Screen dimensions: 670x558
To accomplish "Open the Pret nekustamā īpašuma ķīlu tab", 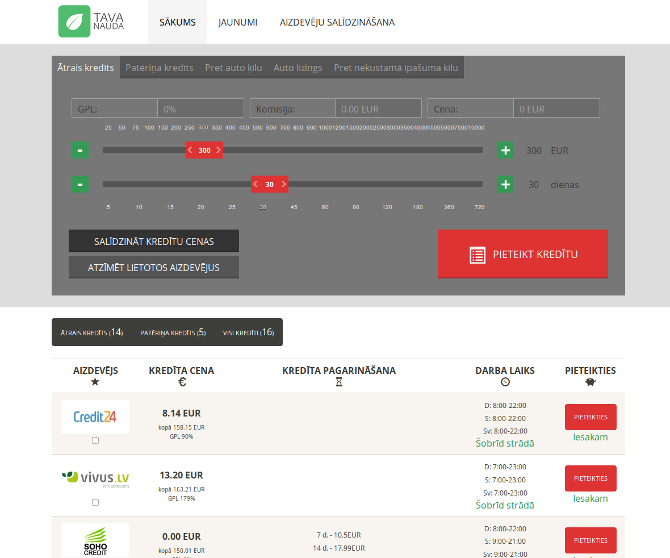I will (396, 68).
